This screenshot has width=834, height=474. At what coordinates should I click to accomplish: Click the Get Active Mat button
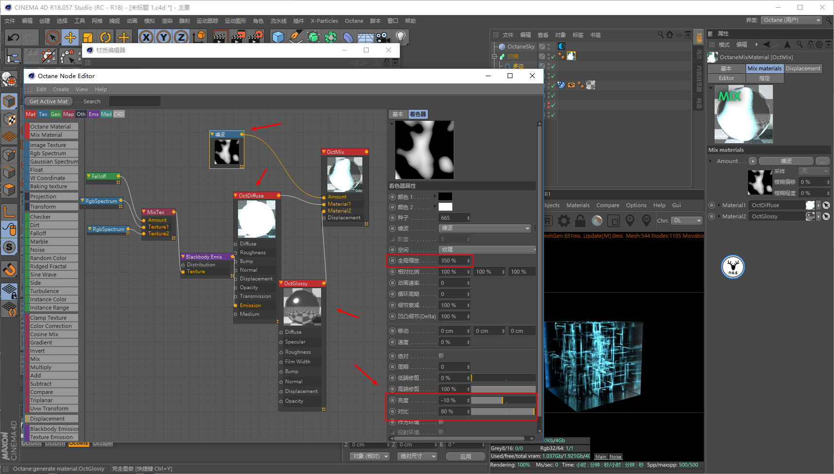pyautogui.click(x=49, y=101)
